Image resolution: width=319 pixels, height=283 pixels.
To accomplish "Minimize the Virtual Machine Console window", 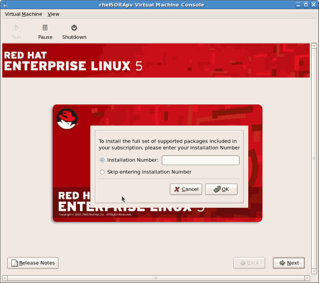I will pyautogui.click(x=298, y=5).
